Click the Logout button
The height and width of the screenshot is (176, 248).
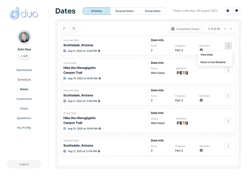click(24, 164)
